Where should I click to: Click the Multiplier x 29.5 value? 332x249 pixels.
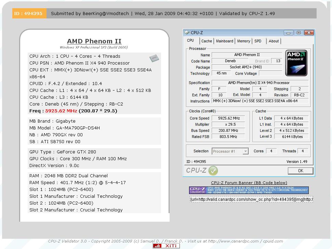(229, 124)
